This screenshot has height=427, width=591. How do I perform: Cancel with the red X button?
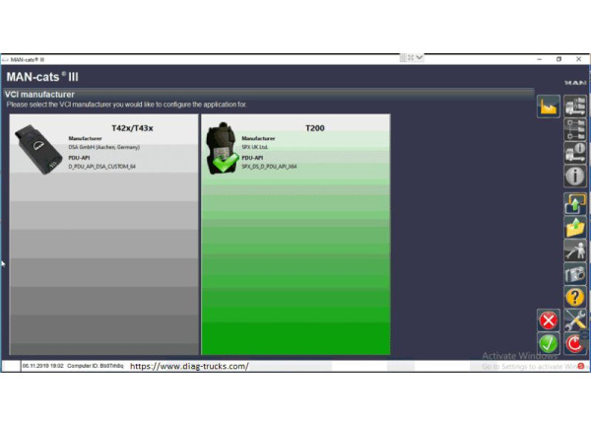[549, 319]
